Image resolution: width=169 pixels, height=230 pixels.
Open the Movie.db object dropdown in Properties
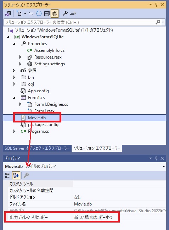164,166
